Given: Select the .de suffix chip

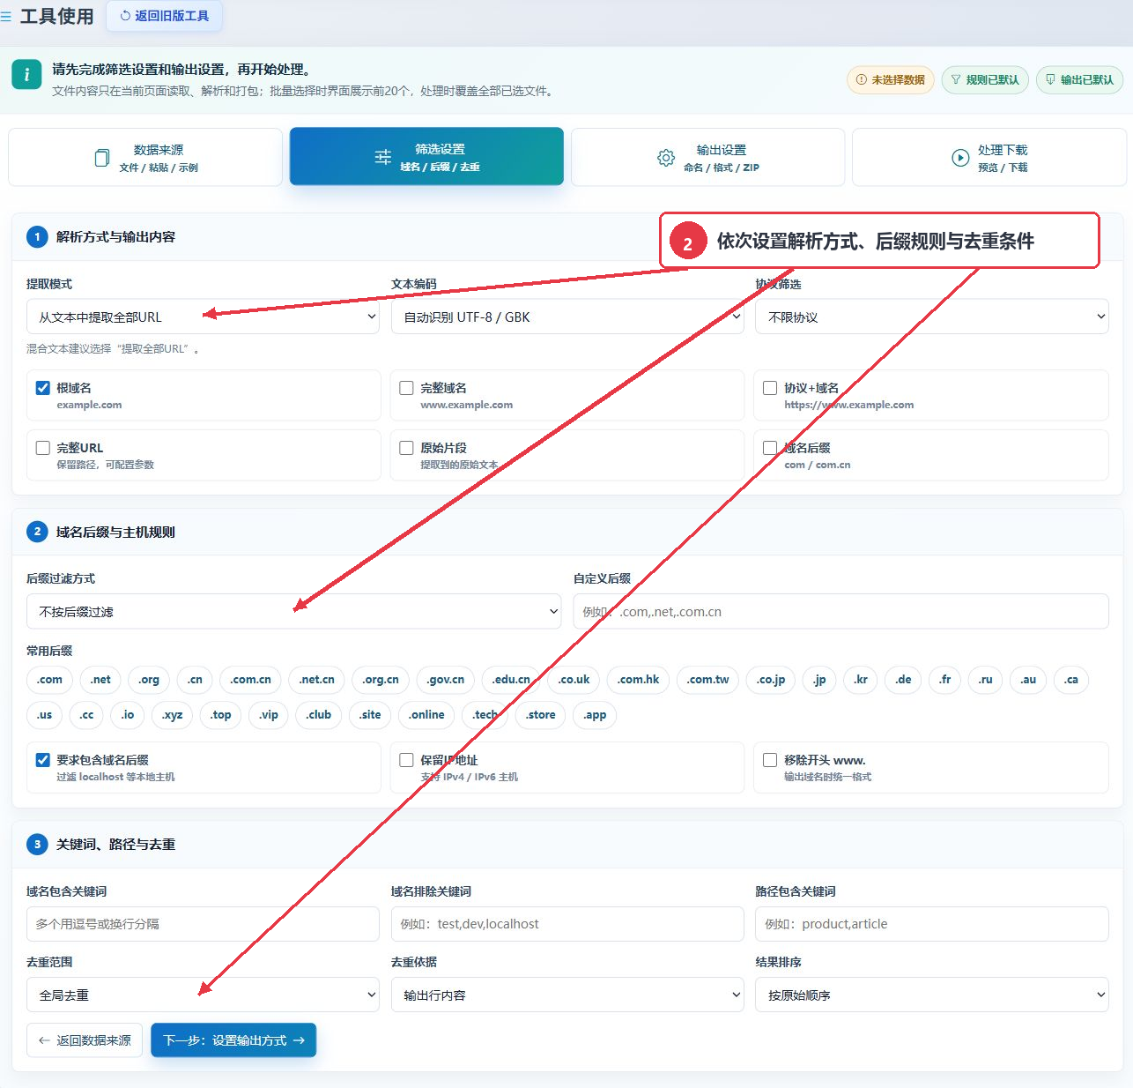Looking at the screenshot, I should tap(903, 680).
